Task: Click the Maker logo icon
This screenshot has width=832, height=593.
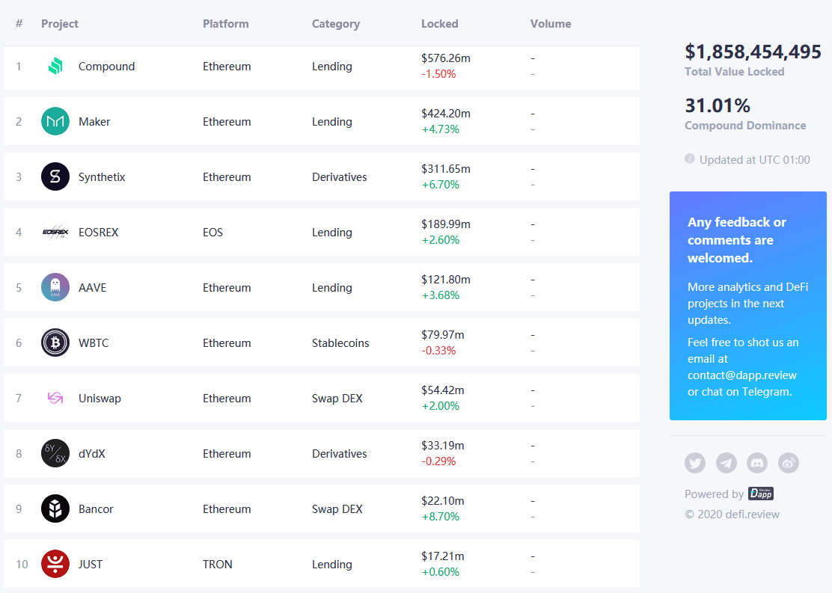Action: [x=55, y=122]
